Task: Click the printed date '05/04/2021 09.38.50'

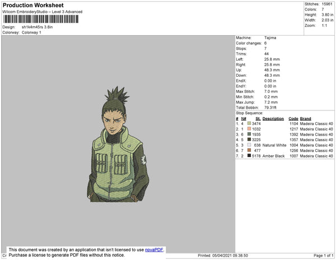Action: (230, 256)
